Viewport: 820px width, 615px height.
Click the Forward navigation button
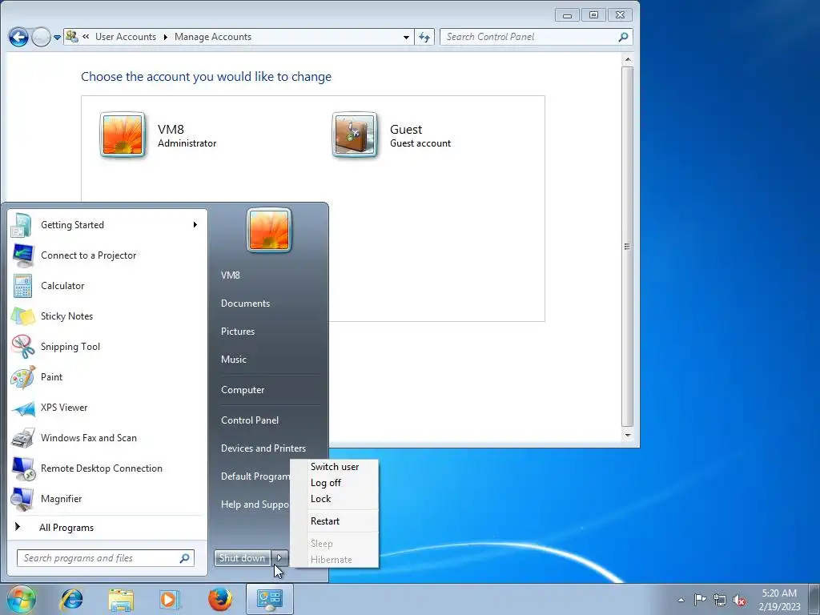(41, 37)
